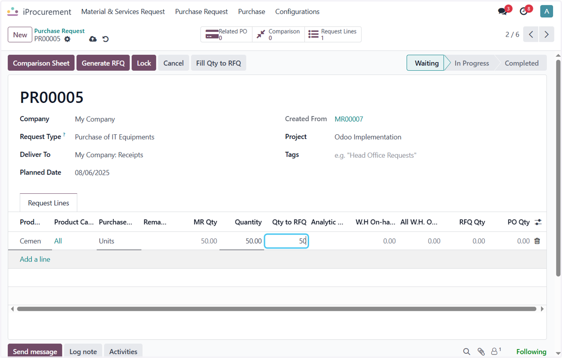The height and width of the screenshot is (358, 562).
Task: Create a New purchase request
Action: pos(20,35)
